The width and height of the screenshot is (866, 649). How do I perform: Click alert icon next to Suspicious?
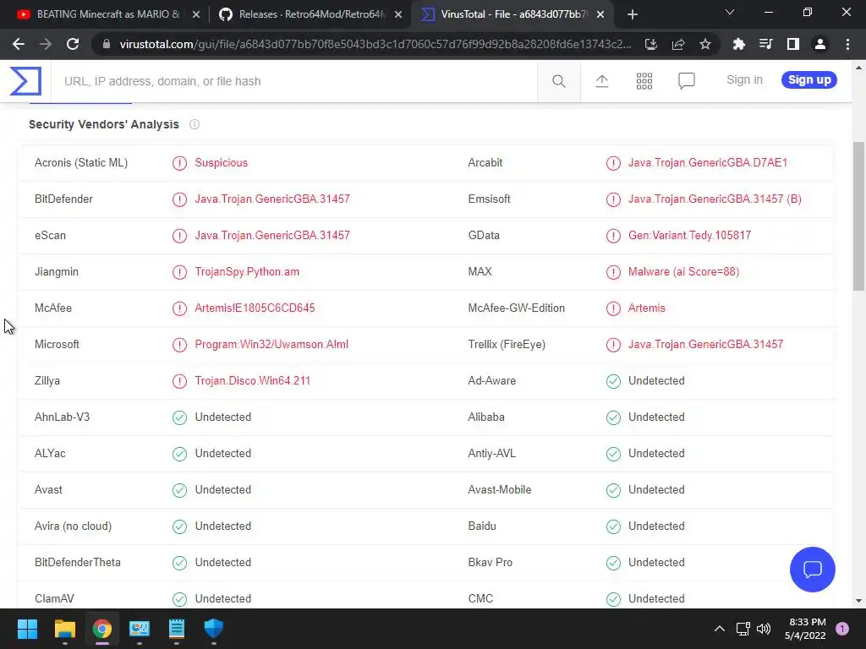tap(179, 163)
